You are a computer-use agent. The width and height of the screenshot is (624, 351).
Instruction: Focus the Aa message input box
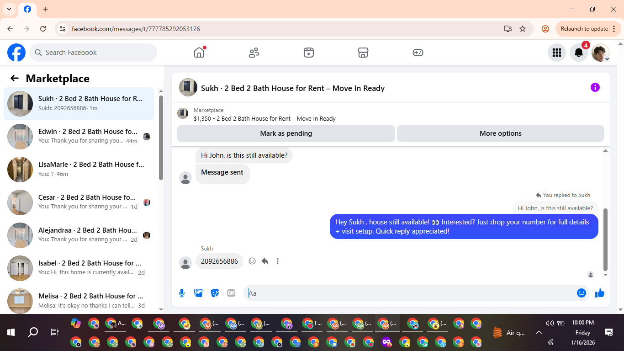411,293
